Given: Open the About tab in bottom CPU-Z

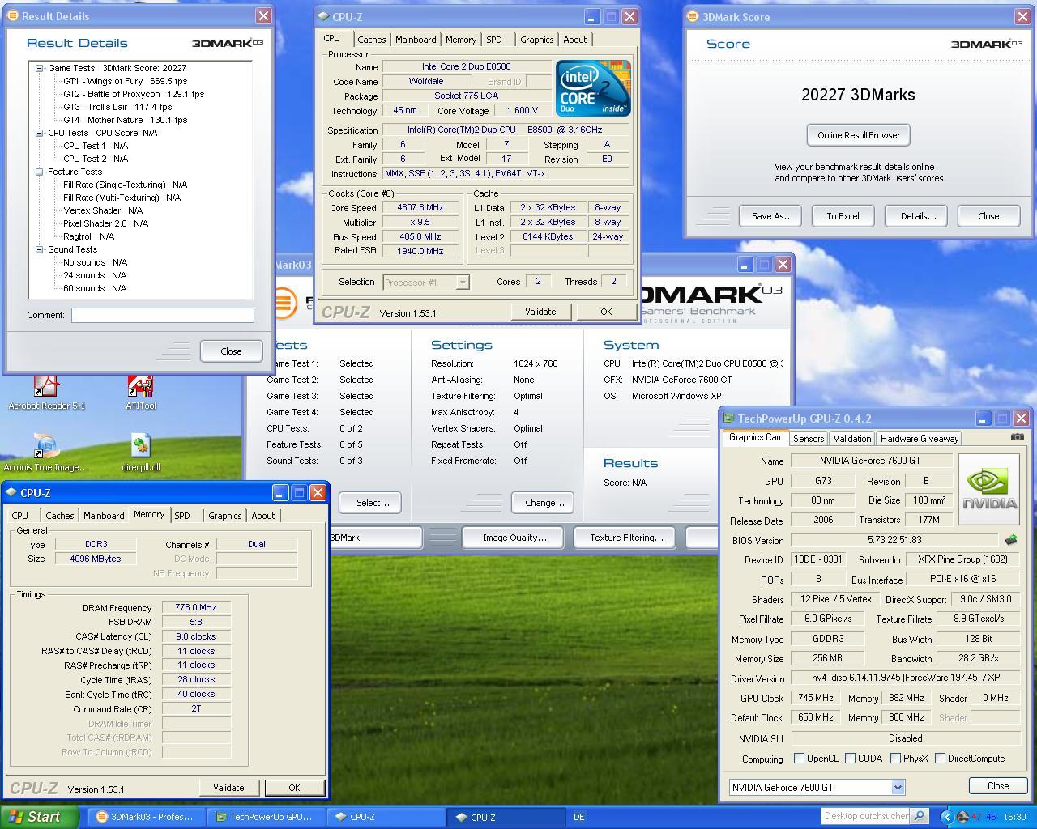Looking at the screenshot, I should pos(262,516).
